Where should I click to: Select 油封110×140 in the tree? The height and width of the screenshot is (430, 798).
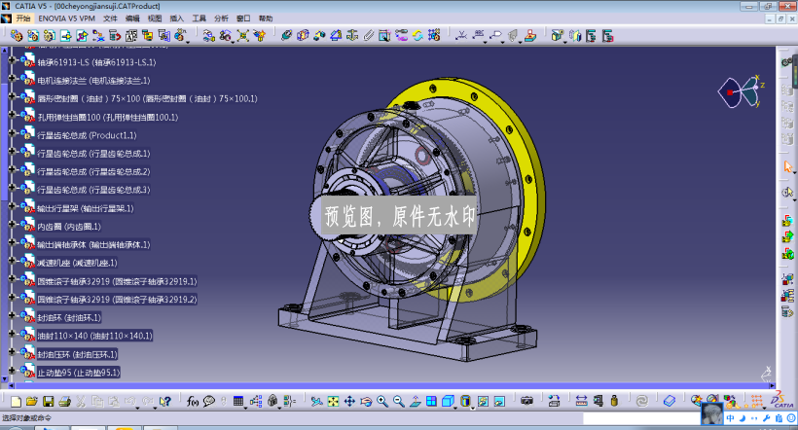[94, 336]
